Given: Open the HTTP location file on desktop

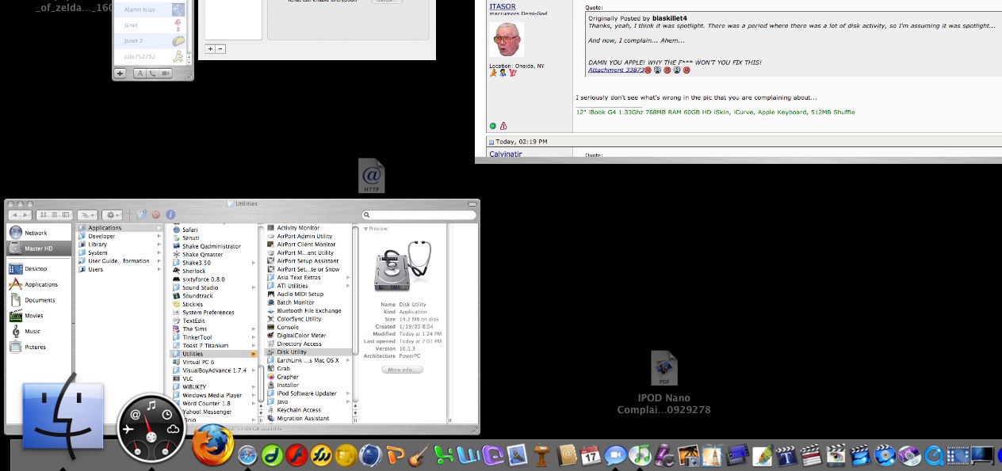Looking at the screenshot, I should pos(372,175).
